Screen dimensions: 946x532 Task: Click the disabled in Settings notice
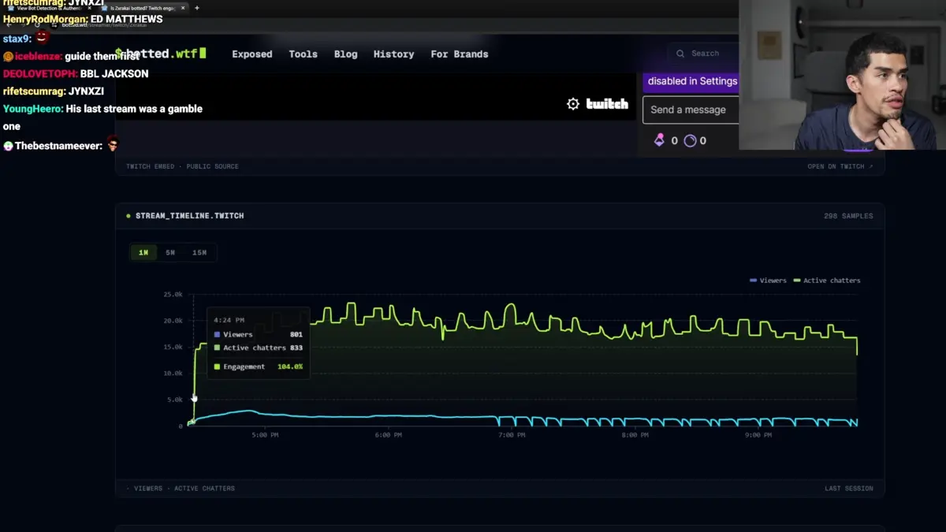(692, 81)
